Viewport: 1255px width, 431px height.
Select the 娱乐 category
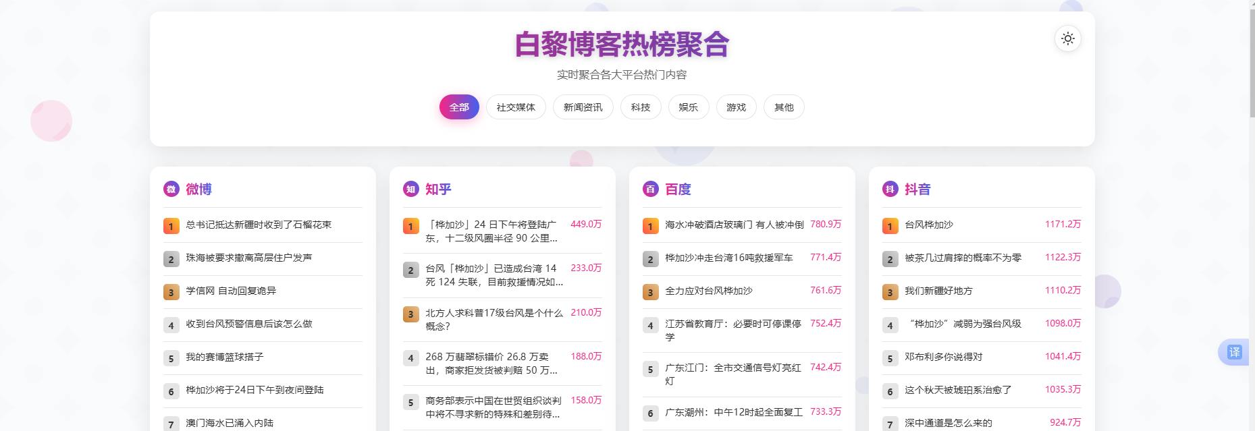(x=689, y=107)
